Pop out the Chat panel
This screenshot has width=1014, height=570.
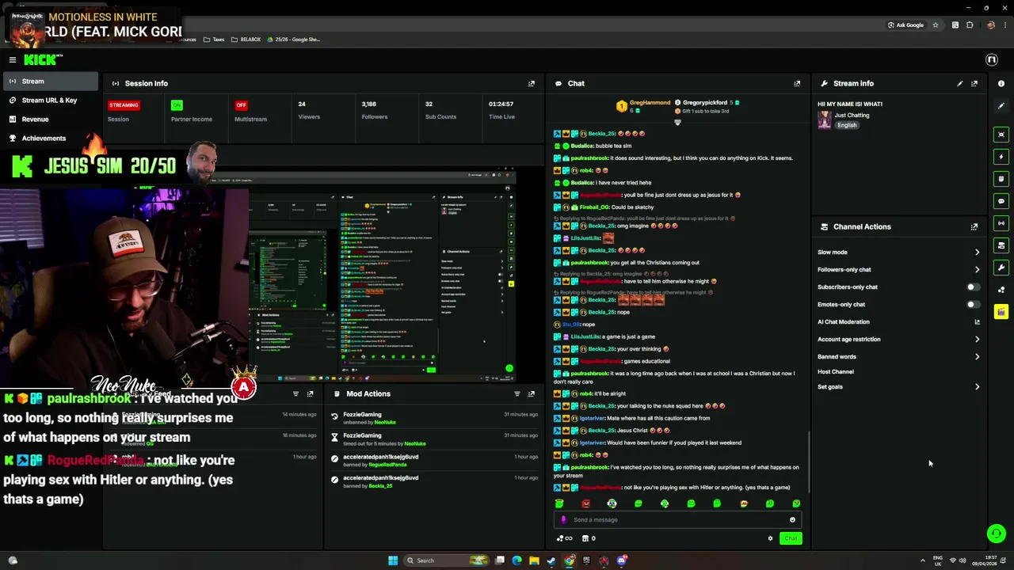click(x=797, y=83)
